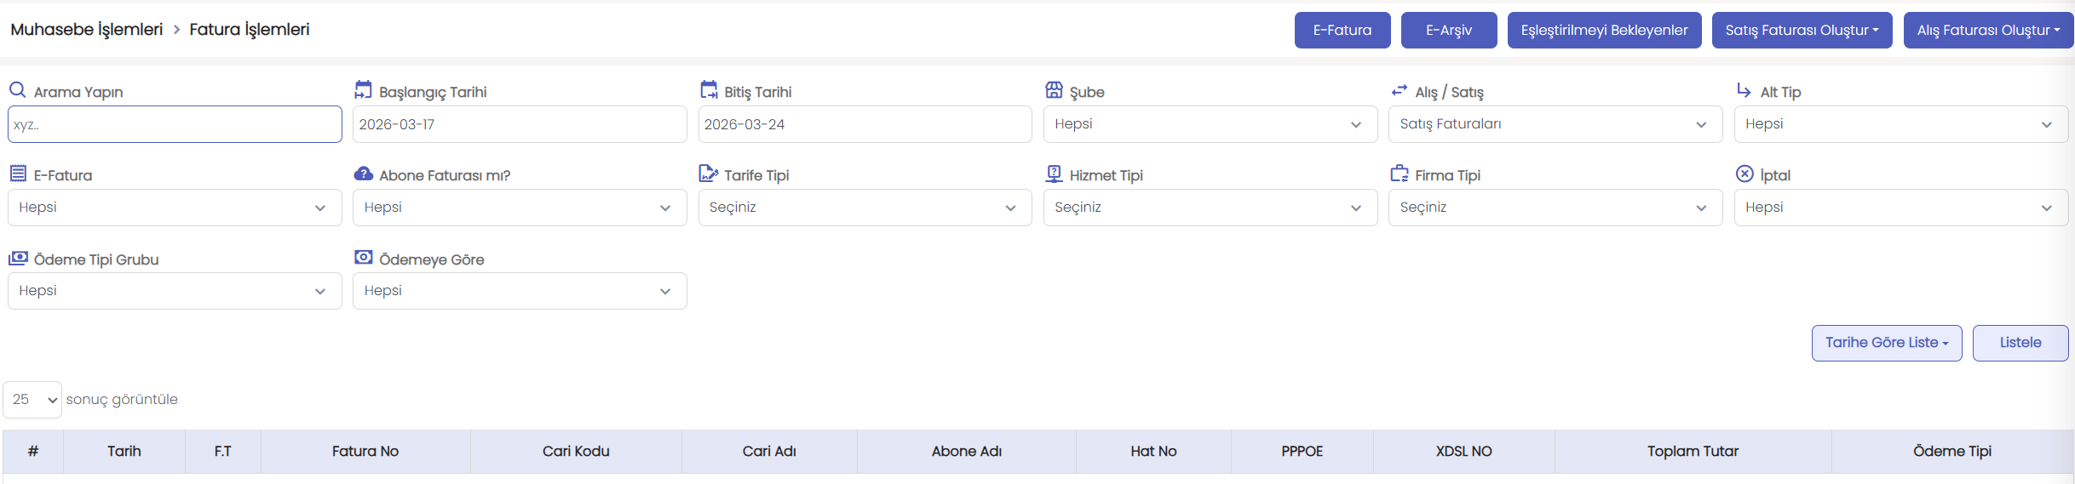This screenshot has height=484, width=2075.
Task: Click the circled X icon beside İptal
Action: coord(1744,174)
